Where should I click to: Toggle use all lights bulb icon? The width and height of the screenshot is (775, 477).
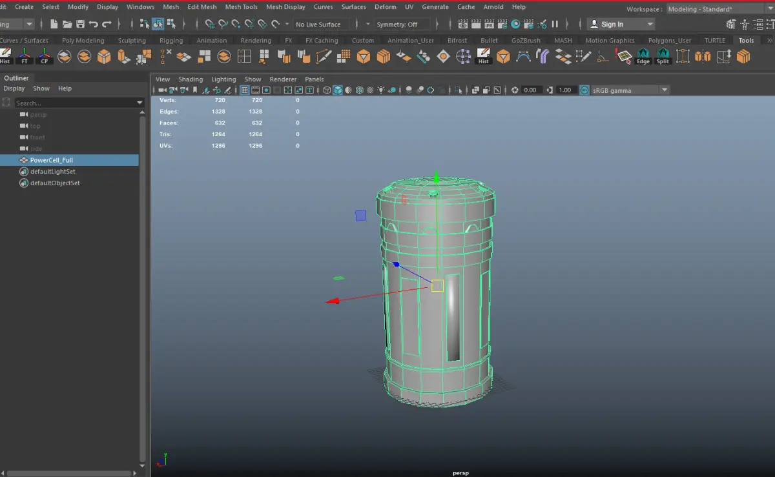point(382,90)
